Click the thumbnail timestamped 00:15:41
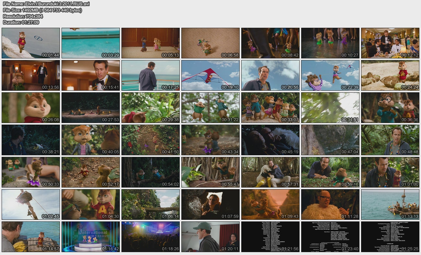The height and width of the screenshot is (255, 421). click(x=91, y=75)
